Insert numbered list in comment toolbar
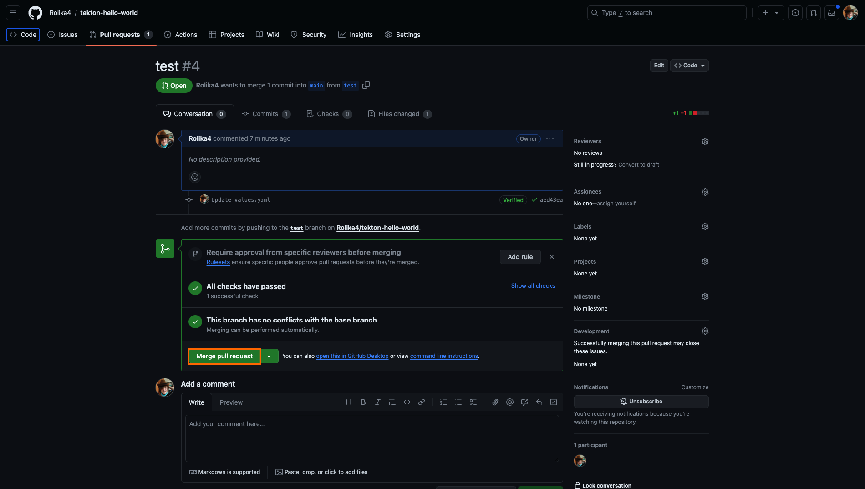The image size is (865, 489). 444,402
